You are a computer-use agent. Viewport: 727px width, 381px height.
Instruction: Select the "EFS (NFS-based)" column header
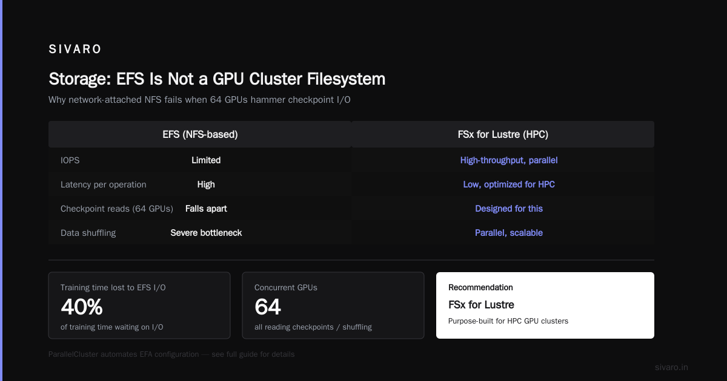point(200,134)
